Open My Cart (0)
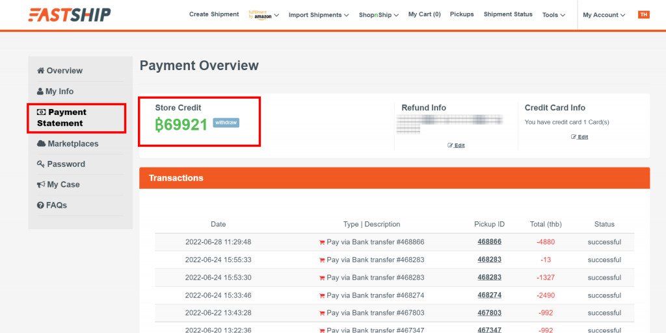This screenshot has width=666, height=333. [x=424, y=14]
